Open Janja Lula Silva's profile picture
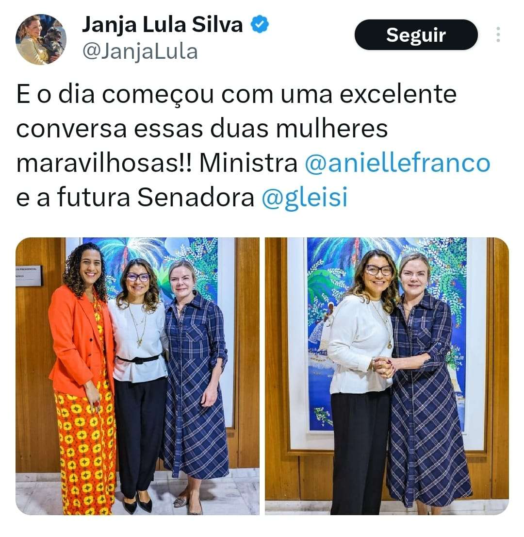Viewport: 524px width, 537px height. click(41, 39)
